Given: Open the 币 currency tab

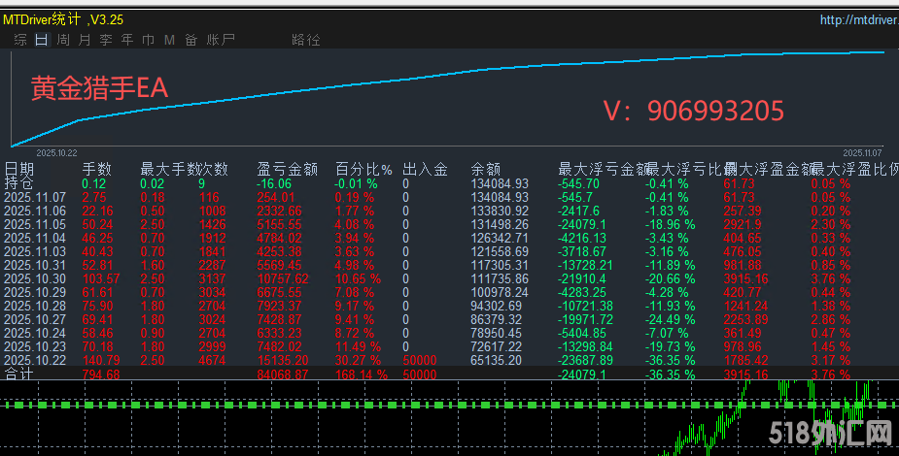Looking at the screenshot, I should 148,40.
